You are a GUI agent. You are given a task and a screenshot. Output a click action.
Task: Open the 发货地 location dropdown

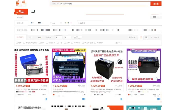tap(132, 37)
